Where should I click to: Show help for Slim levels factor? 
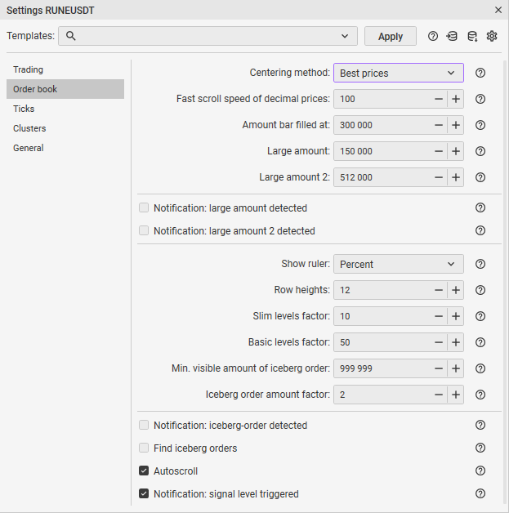[480, 316]
